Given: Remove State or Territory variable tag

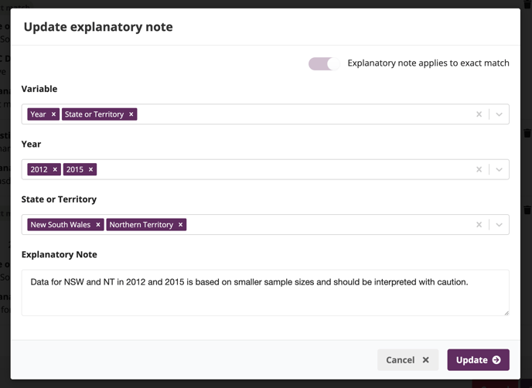Looking at the screenshot, I should (x=131, y=114).
